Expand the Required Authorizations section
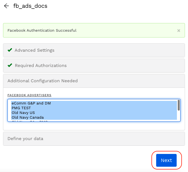Screen dimensions: 188x172 [x=40, y=66]
